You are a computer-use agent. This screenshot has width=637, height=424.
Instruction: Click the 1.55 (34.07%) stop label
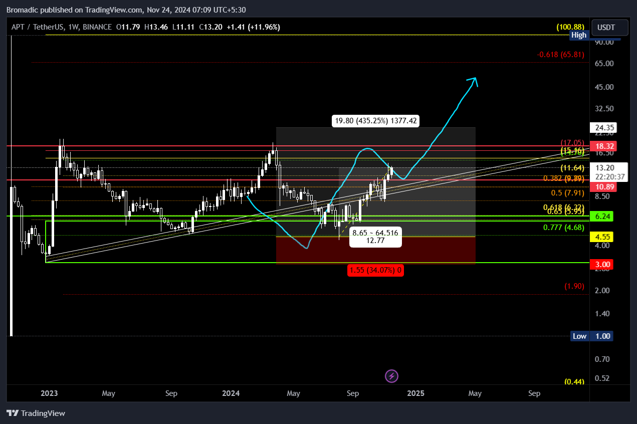click(375, 271)
